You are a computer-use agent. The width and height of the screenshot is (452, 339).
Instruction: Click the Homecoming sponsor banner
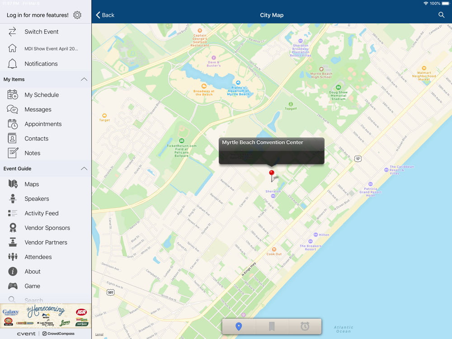(x=46, y=315)
